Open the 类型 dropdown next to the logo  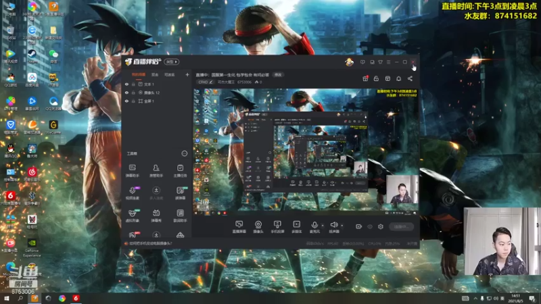coord(172,61)
